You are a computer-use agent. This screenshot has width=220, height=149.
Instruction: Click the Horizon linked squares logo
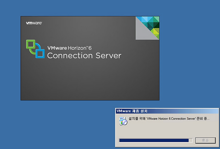pos(35,49)
